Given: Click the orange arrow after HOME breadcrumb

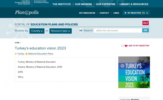Looking at the screenshot, I should (21, 42).
